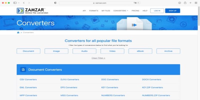
Task: Click the privacy shield icon
Action: (x=55, y=3)
